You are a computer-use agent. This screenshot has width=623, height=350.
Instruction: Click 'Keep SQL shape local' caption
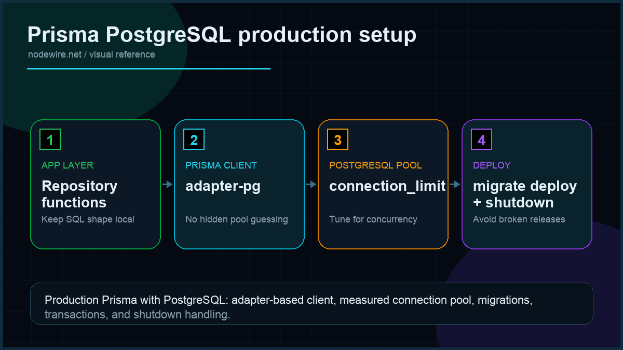[88, 219]
